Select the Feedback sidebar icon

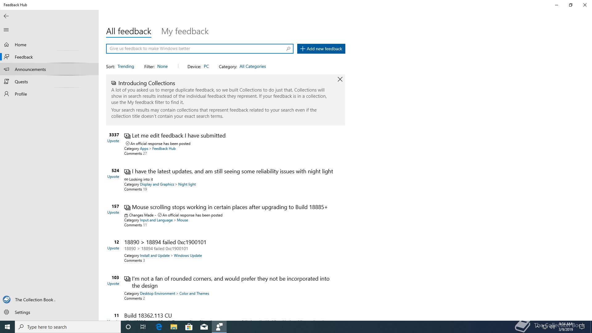[x=6, y=57]
